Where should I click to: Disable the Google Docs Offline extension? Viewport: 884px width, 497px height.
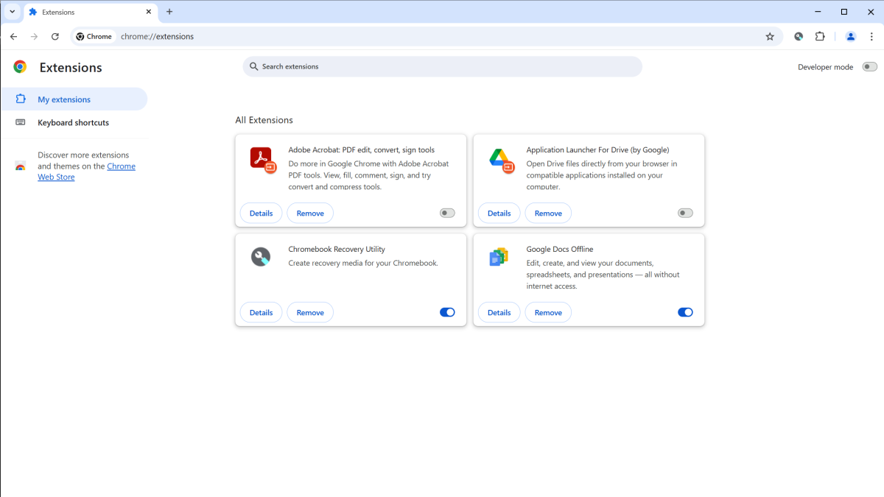(685, 312)
